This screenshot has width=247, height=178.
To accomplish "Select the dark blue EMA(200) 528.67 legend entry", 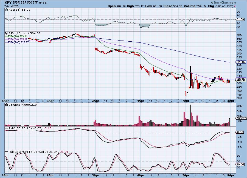I will point(17,42).
